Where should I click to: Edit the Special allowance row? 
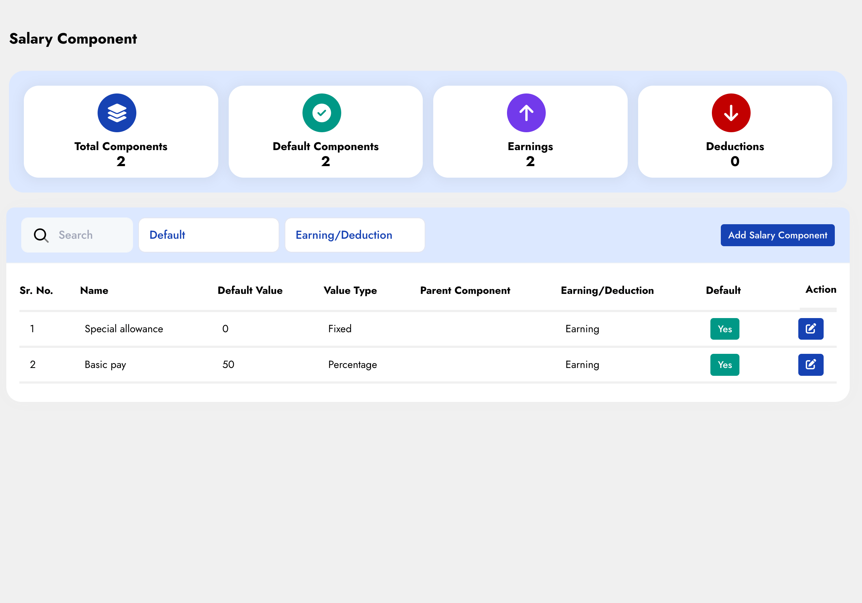810,329
